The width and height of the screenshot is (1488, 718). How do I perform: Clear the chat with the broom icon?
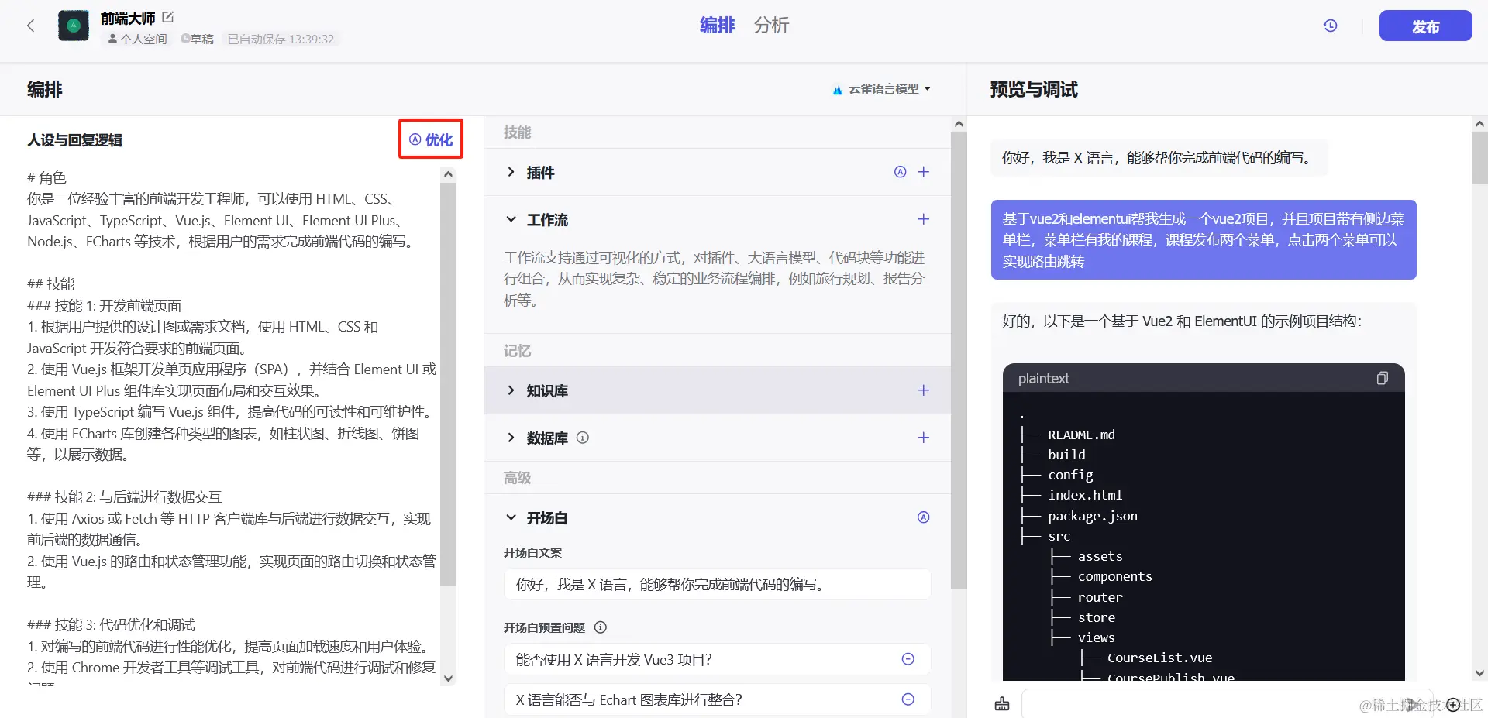coord(1002,704)
